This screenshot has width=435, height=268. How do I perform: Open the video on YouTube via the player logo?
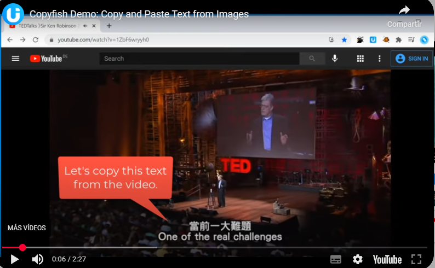pyautogui.click(x=387, y=260)
